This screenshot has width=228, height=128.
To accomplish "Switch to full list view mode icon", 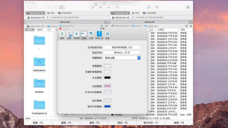I will pos(50,7).
